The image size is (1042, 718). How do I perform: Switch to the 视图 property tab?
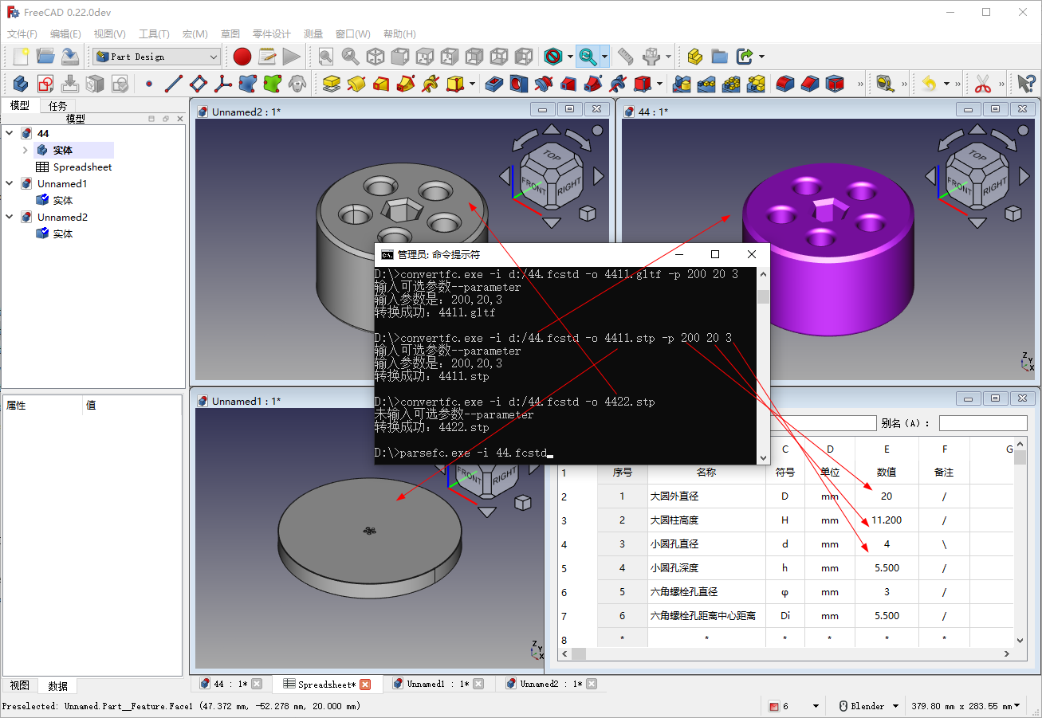click(x=20, y=685)
